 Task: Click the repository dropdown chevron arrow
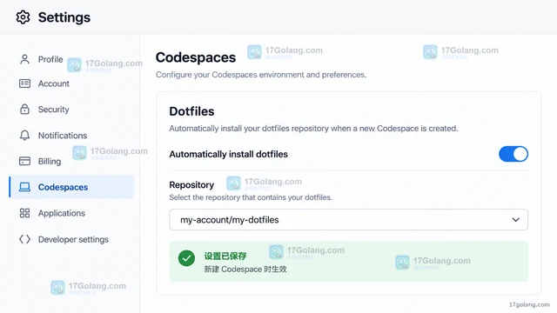(516, 220)
